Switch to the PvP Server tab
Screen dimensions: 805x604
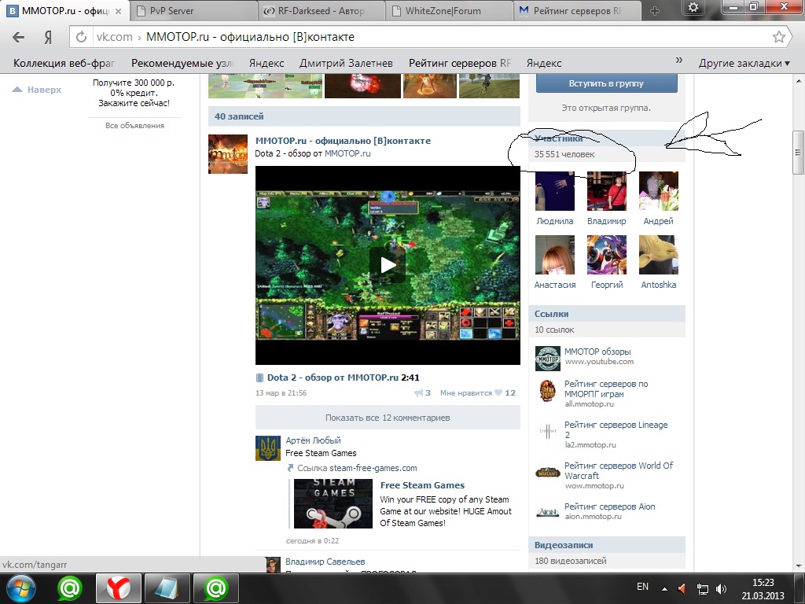193,11
